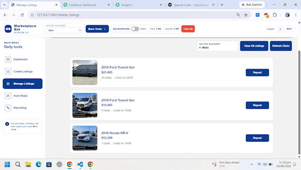The image size is (301, 170).
Task: Click the red Clean Up button
Action: click(188, 29)
